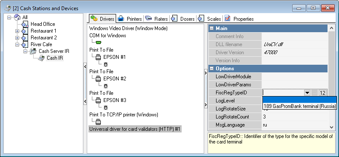The height and width of the screenshot is (157, 339).
Task: Click the Scales tab icon
Action: [201, 19]
